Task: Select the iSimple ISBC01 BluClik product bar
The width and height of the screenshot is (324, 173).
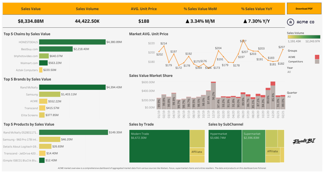Action: (x=42, y=160)
